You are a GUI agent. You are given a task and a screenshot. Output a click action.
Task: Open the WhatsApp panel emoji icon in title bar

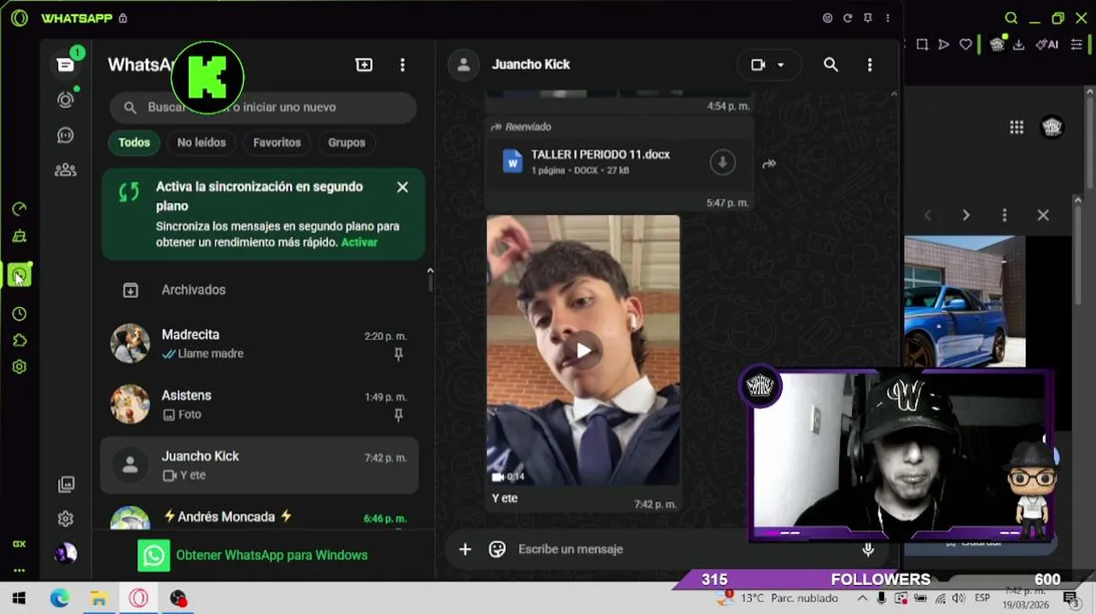827,18
